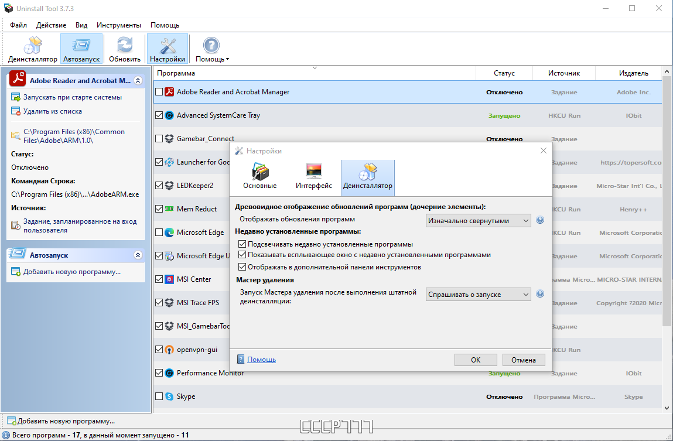
Task: Open Спрашивать о запуске dropdown
Action: click(x=478, y=294)
